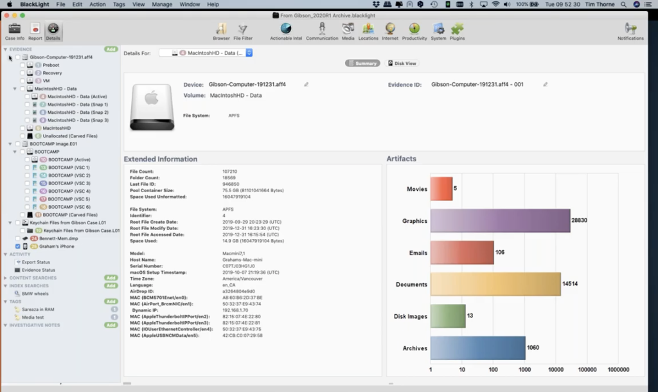Open the Tags menu

coord(119,4)
